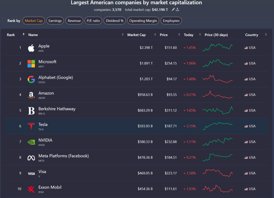274x198 pixels.
Task: Click Meta's daily change 0.21%
Action: click(x=190, y=158)
